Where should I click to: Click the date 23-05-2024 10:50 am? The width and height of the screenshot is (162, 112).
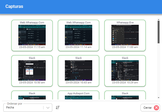click(x=32, y=83)
